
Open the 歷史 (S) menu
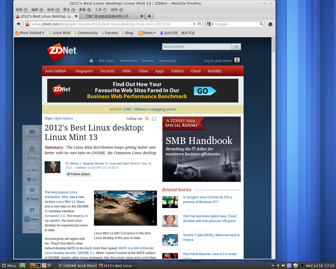click(x=69, y=10)
